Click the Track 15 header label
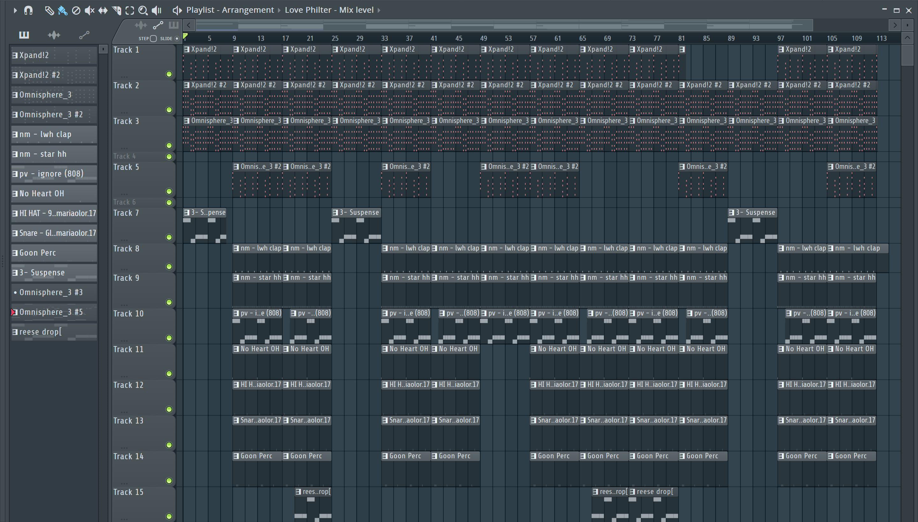The width and height of the screenshot is (918, 522). pos(128,492)
